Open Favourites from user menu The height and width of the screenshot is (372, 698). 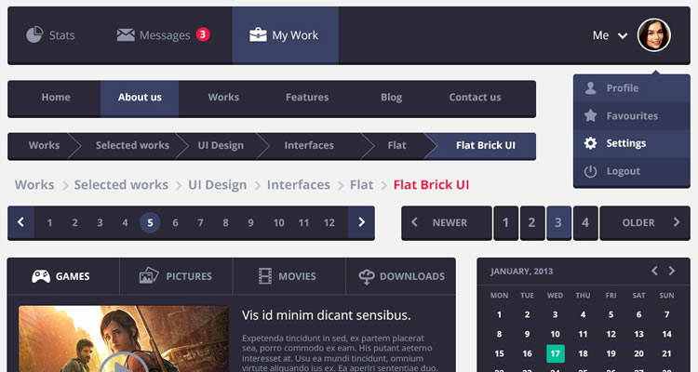(631, 116)
